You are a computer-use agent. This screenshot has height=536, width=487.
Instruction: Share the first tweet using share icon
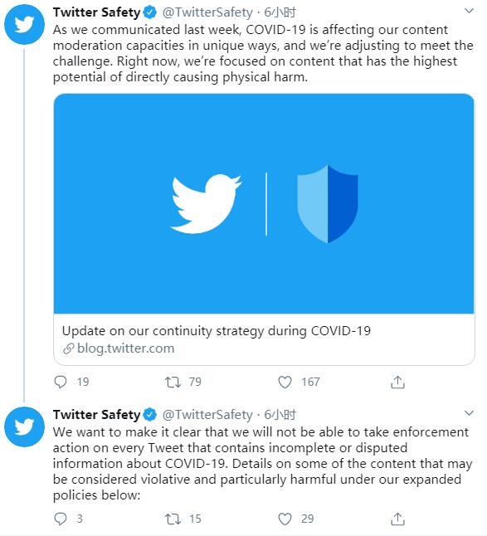(x=397, y=382)
